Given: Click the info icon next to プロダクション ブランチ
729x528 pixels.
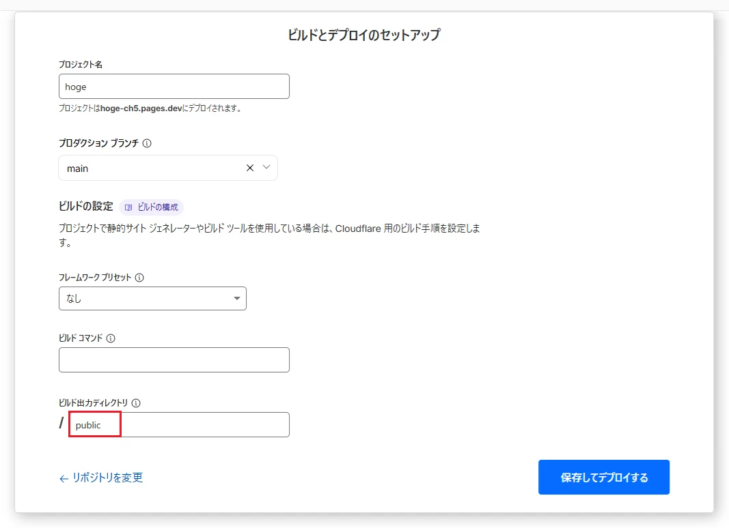Looking at the screenshot, I should tap(147, 143).
